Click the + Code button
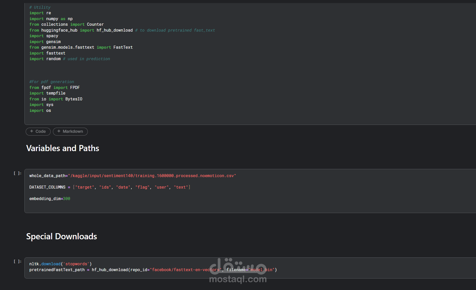 (38, 131)
